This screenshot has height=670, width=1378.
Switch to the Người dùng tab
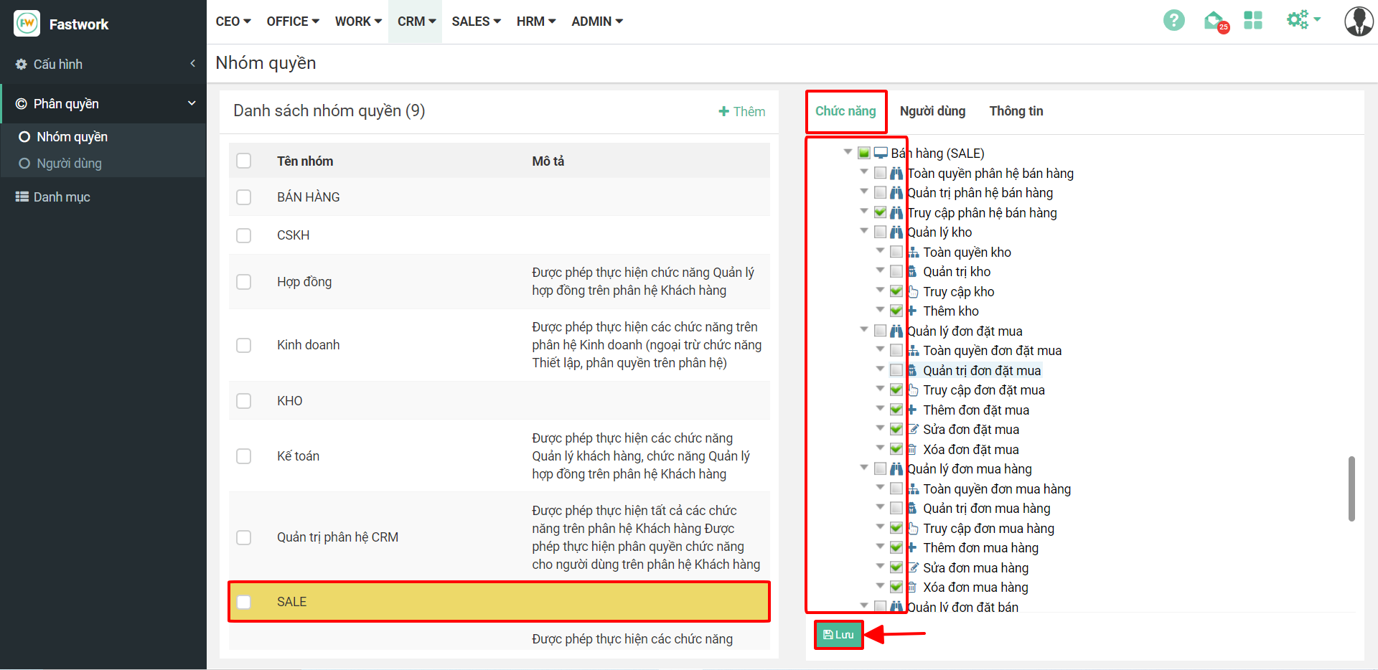[932, 111]
